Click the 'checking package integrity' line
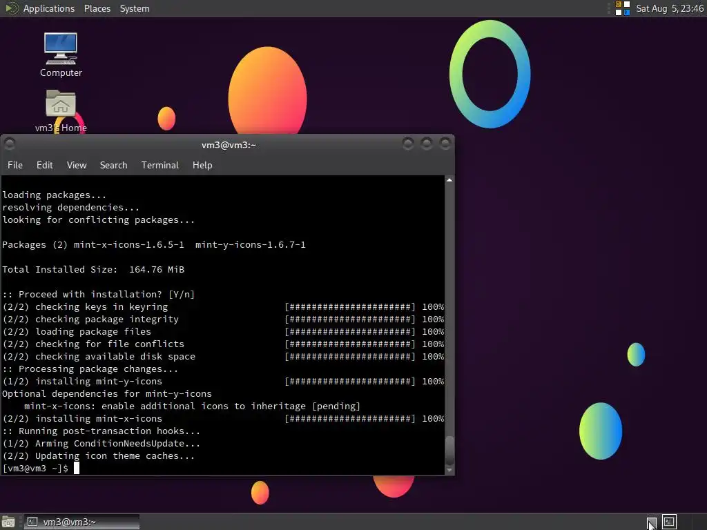 pyautogui.click(x=90, y=319)
